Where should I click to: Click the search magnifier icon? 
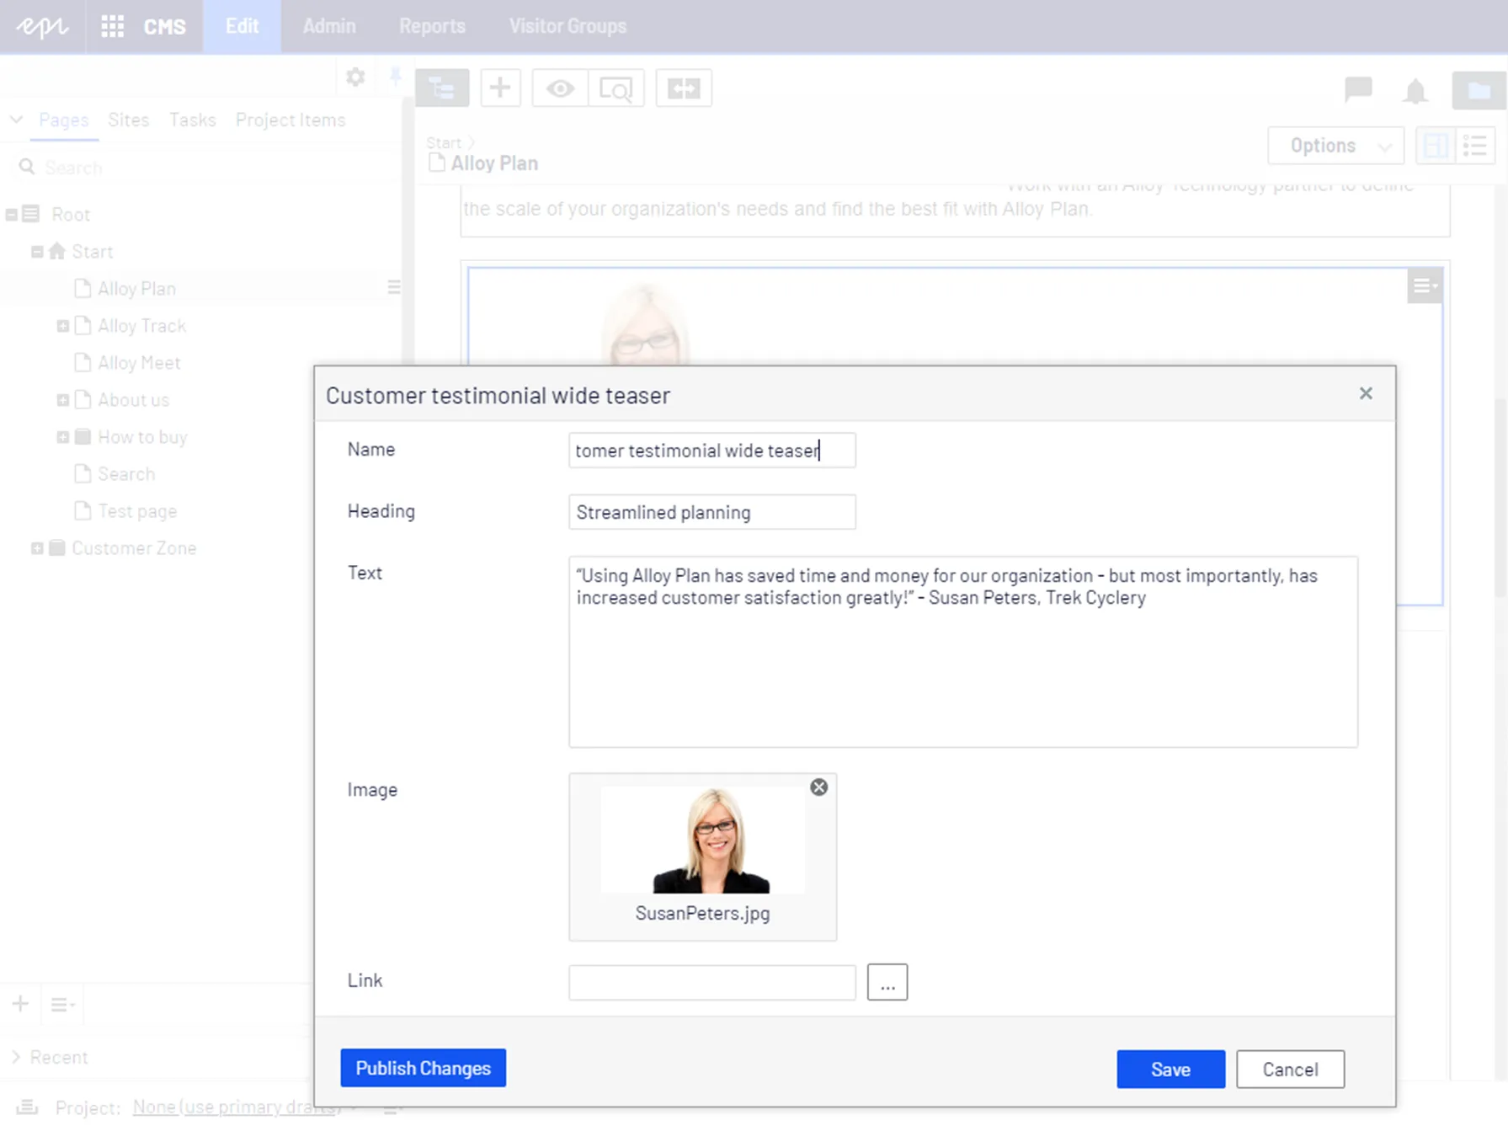[x=27, y=168]
